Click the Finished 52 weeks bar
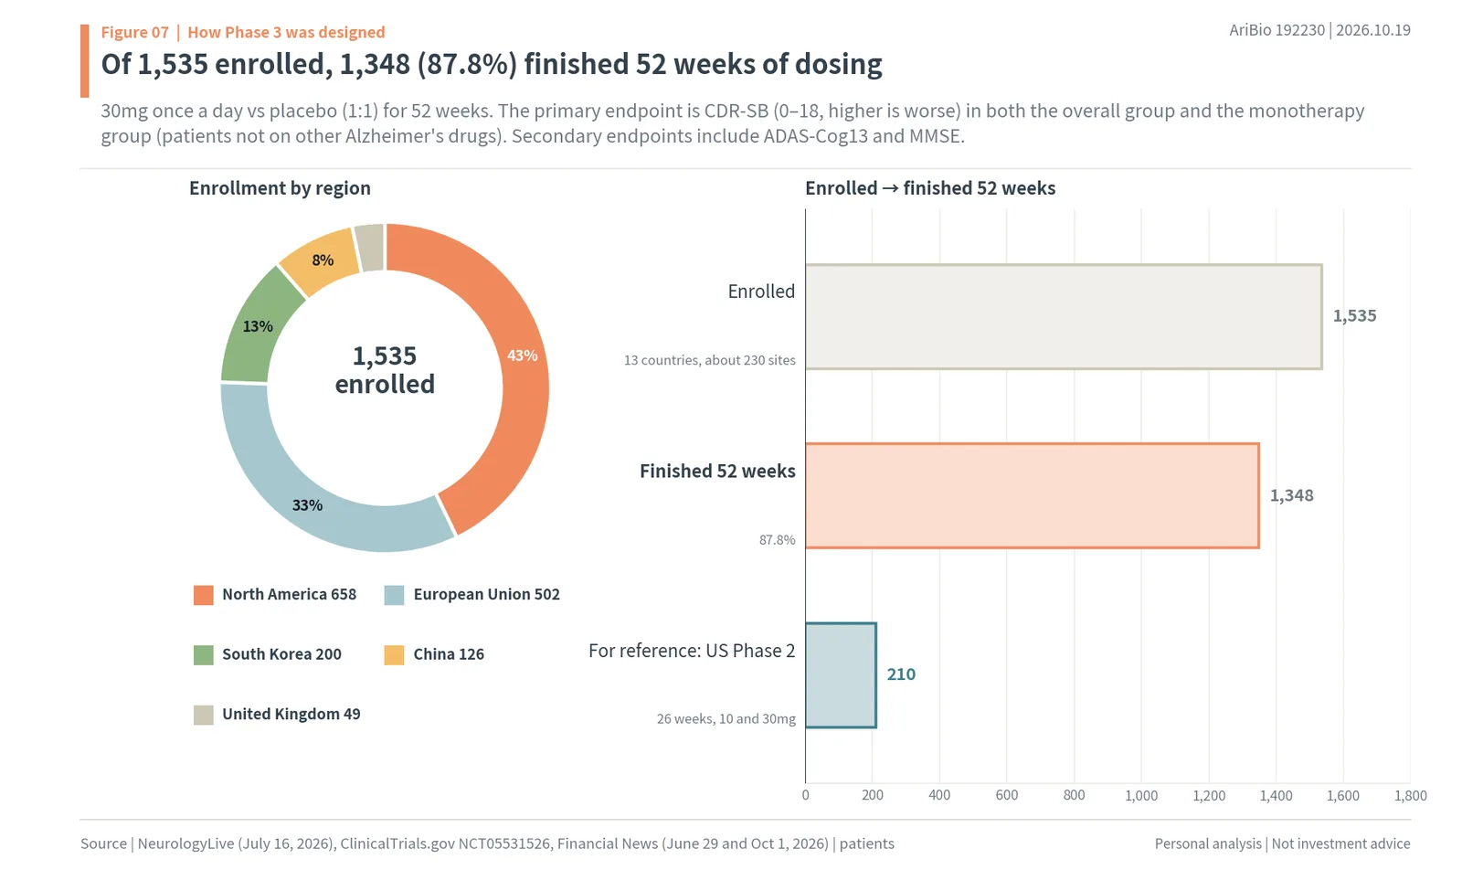 click(x=1033, y=496)
